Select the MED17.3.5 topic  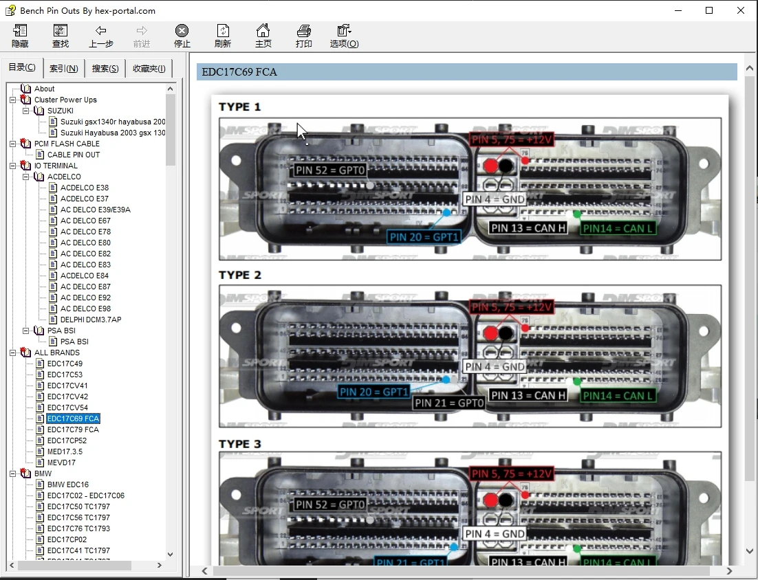point(65,451)
